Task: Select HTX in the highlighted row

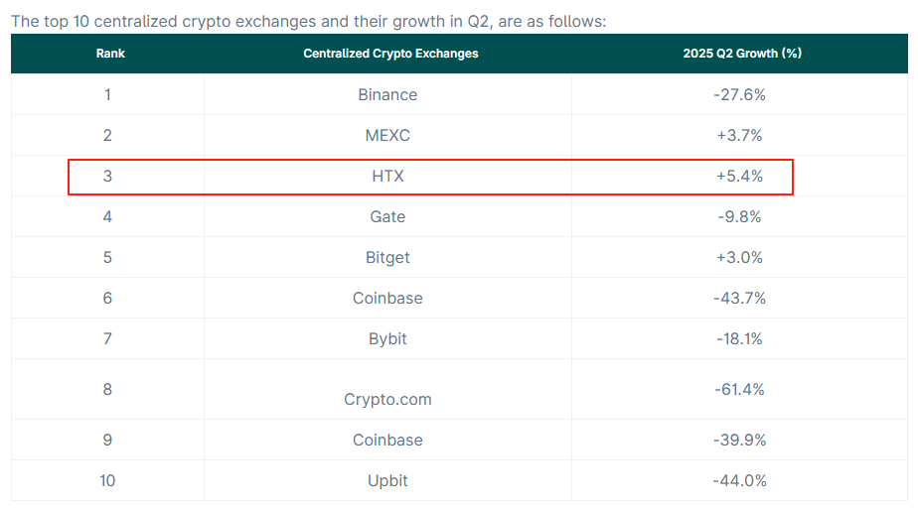Action: pyautogui.click(x=387, y=177)
